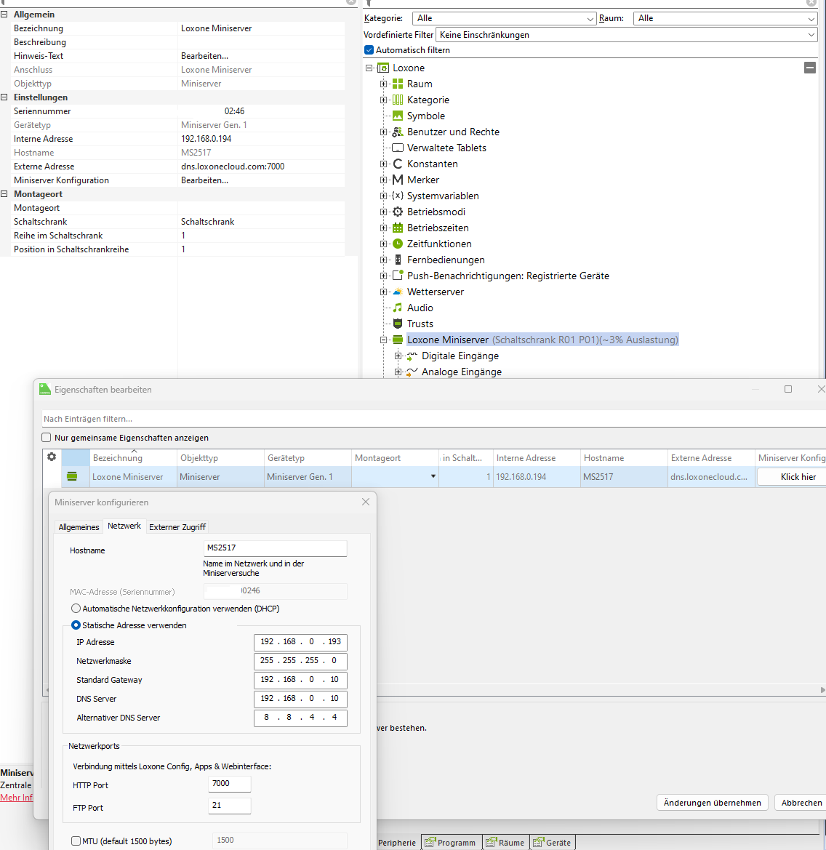Click Bearbeiten for Hinweis-Text
Viewport: 826px width, 850px height.
tap(205, 56)
